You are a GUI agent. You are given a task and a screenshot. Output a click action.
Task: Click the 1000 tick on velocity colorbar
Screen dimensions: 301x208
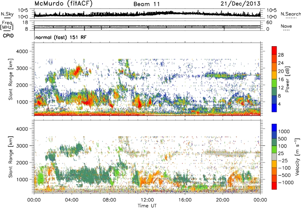[x=284, y=131]
